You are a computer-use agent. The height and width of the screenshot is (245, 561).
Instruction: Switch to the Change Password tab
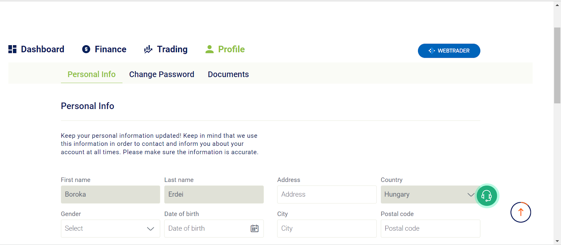coord(162,74)
